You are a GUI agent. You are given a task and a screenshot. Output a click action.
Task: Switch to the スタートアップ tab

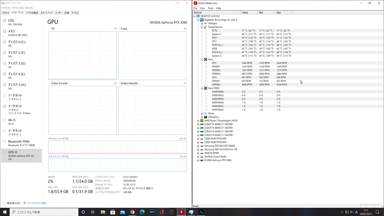(46, 13)
